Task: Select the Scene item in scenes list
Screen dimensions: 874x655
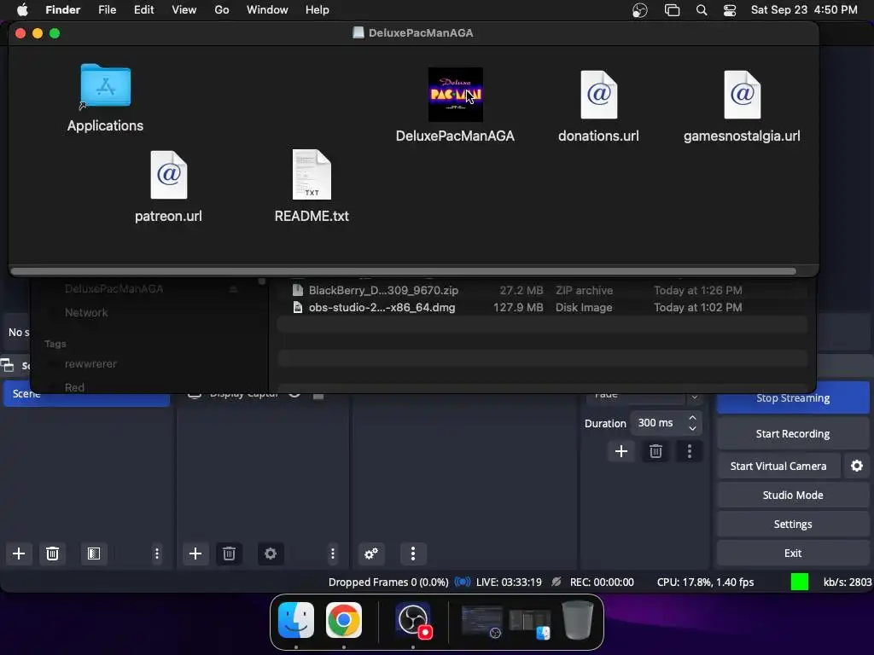Action: 86,395
